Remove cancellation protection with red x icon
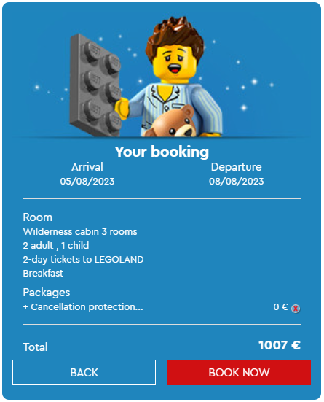Image resolution: width=324 pixels, height=402 pixels. pyautogui.click(x=296, y=308)
